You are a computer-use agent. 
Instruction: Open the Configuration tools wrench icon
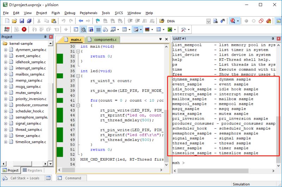(x=183, y=29)
